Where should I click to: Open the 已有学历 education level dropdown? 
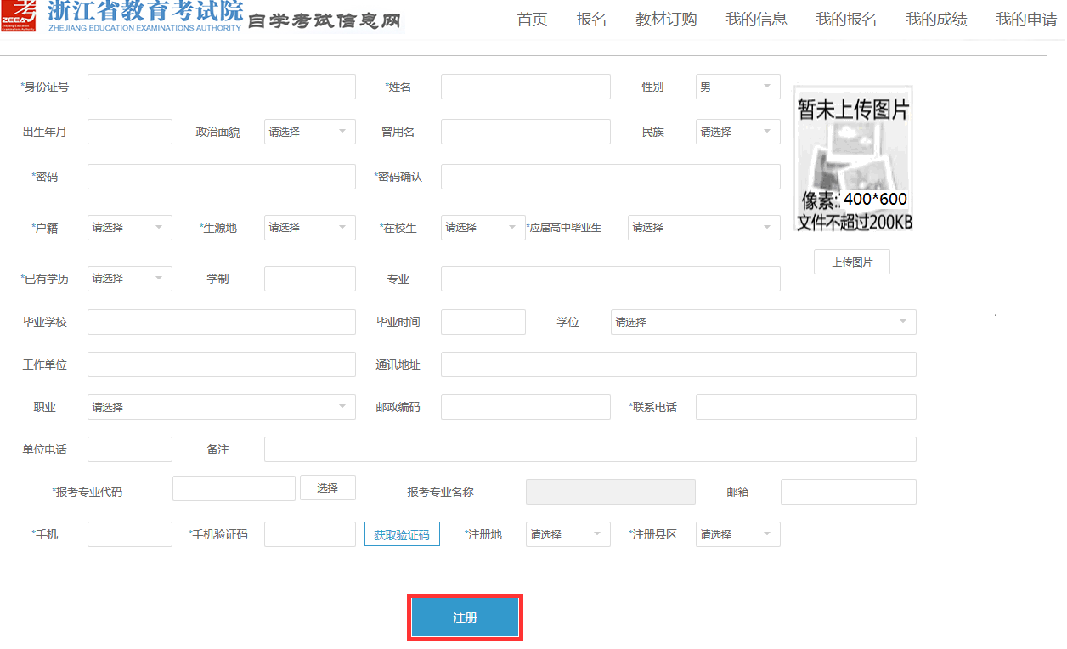pyautogui.click(x=129, y=278)
